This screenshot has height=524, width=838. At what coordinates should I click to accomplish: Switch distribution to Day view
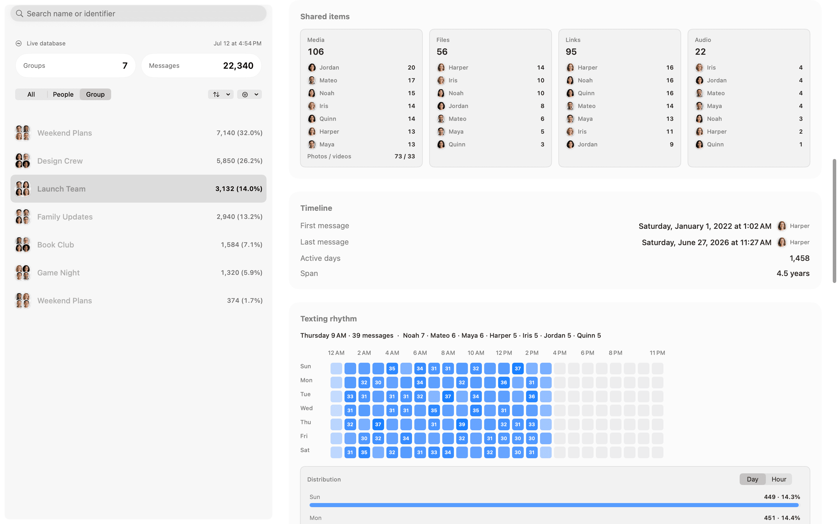[x=752, y=479]
